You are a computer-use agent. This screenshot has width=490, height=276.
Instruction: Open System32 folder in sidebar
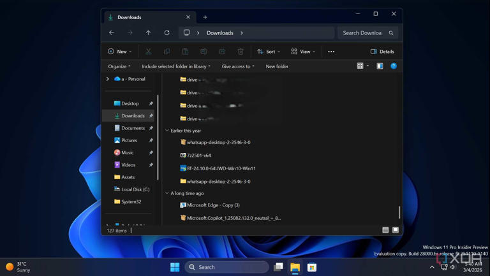point(128,201)
